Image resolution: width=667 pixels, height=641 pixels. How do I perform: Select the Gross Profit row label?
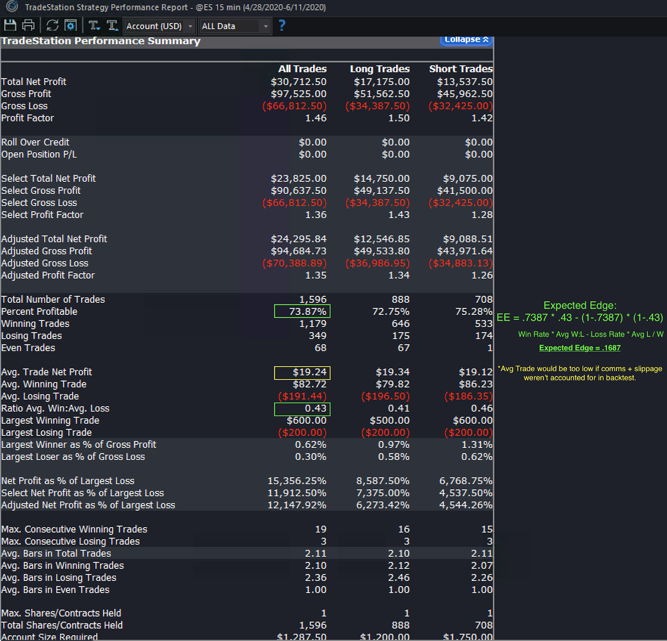click(x=26, y=94)
